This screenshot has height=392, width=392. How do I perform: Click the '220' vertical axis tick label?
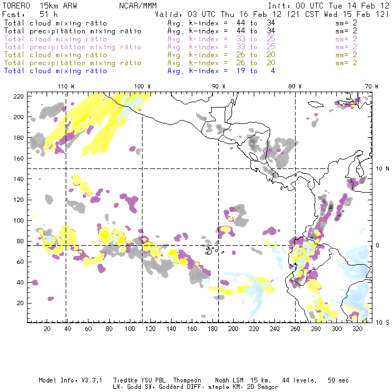[x=19, y=96]
